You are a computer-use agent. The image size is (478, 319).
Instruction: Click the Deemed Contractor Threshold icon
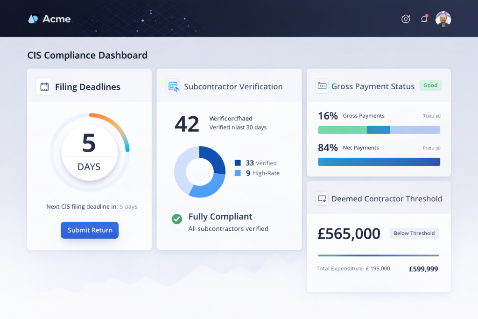(322, 198)
